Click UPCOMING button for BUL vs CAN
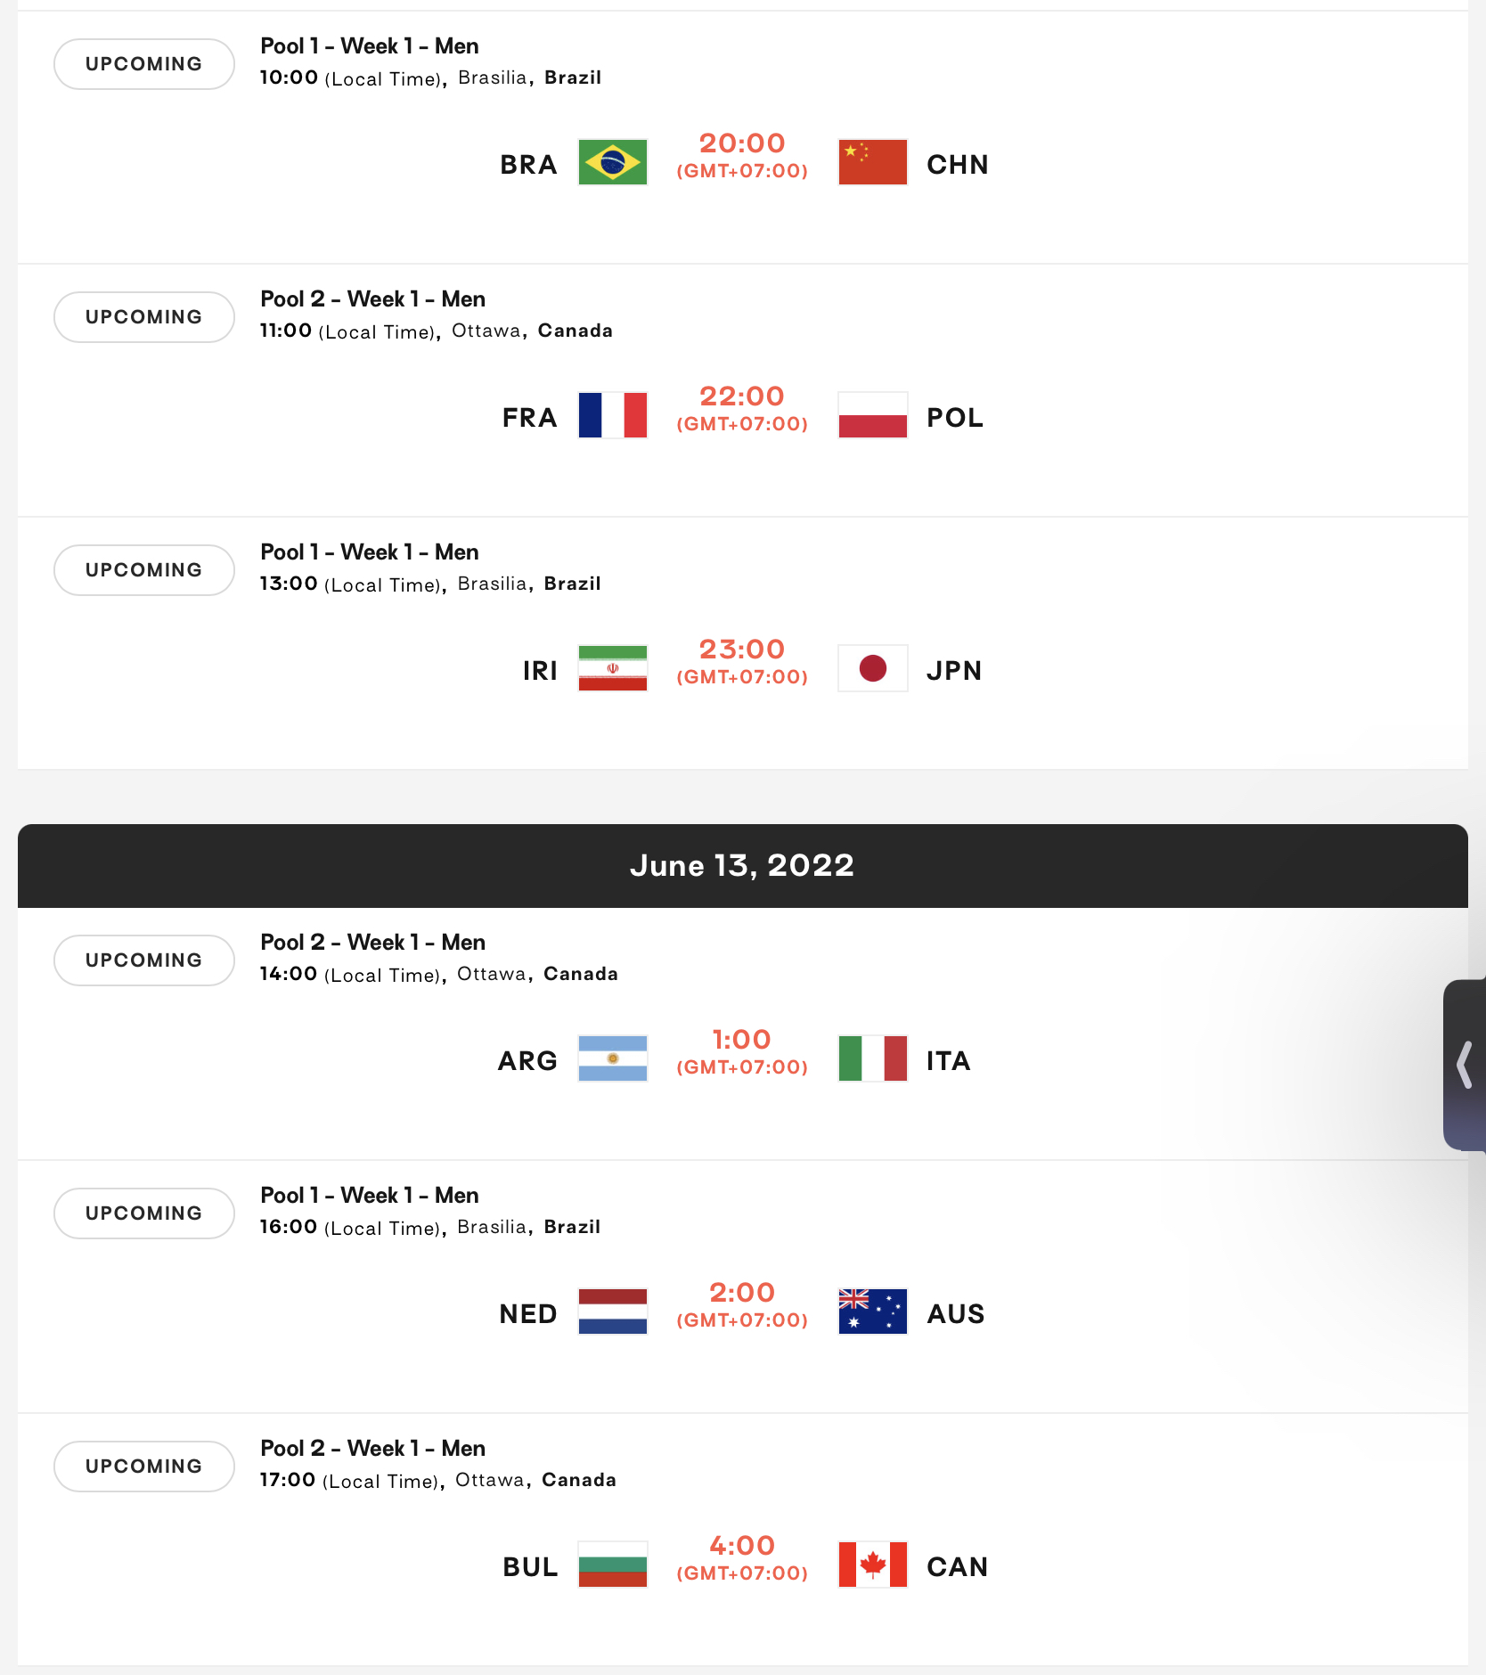The height and width of the screenshot is (1675, 1486). coord(144,1467)
